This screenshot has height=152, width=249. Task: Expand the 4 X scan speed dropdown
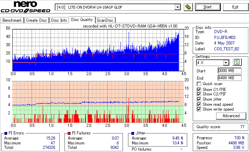(226, 63)
